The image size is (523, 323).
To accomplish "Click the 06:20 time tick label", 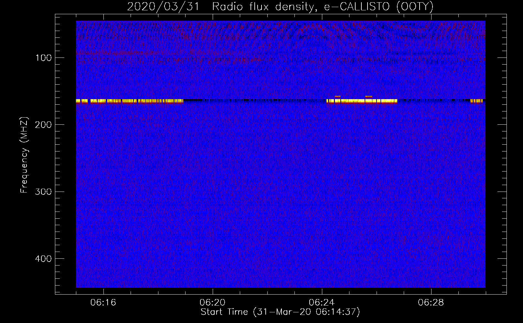I will click(212, 303).
